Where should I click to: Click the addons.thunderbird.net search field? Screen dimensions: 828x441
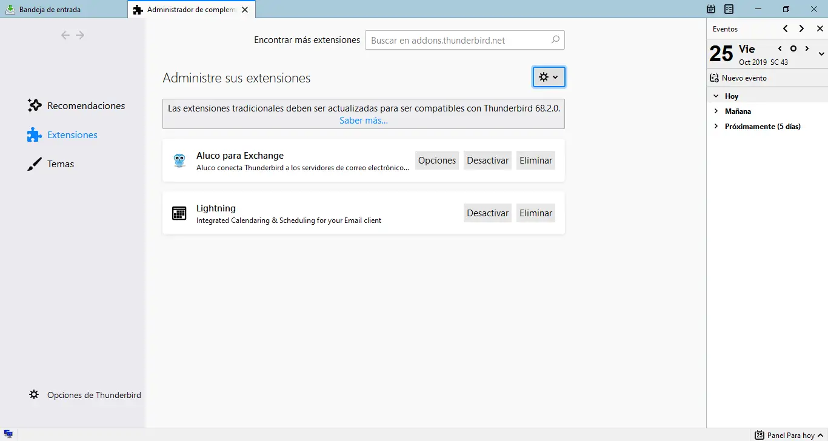click(x=464, y=40)
